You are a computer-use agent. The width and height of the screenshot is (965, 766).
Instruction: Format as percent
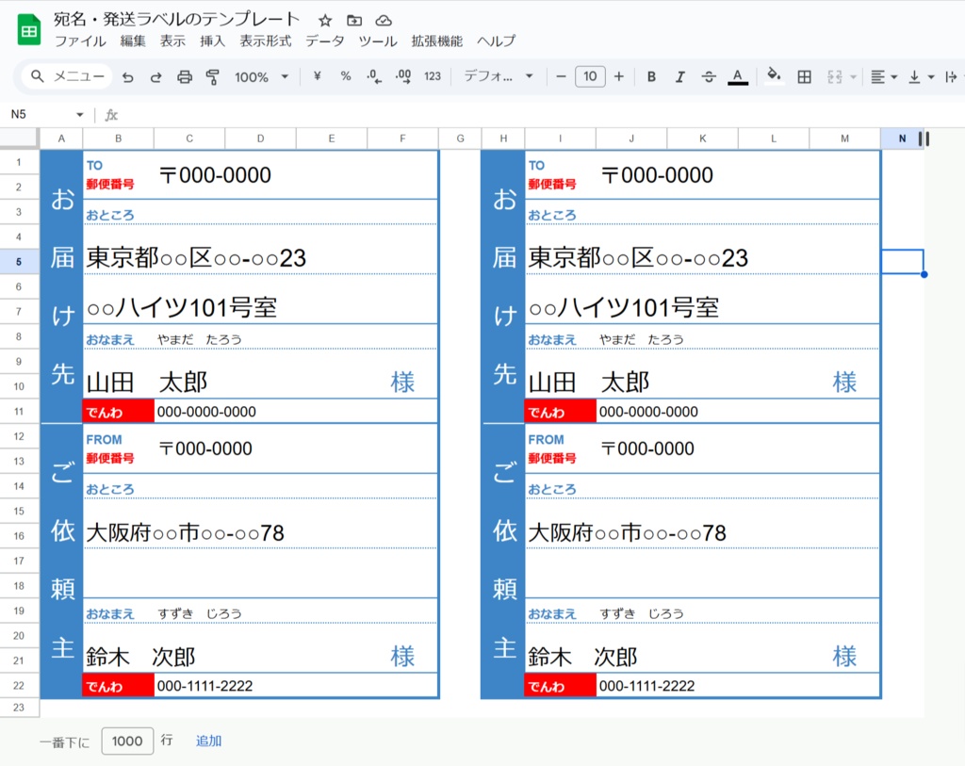346,76
